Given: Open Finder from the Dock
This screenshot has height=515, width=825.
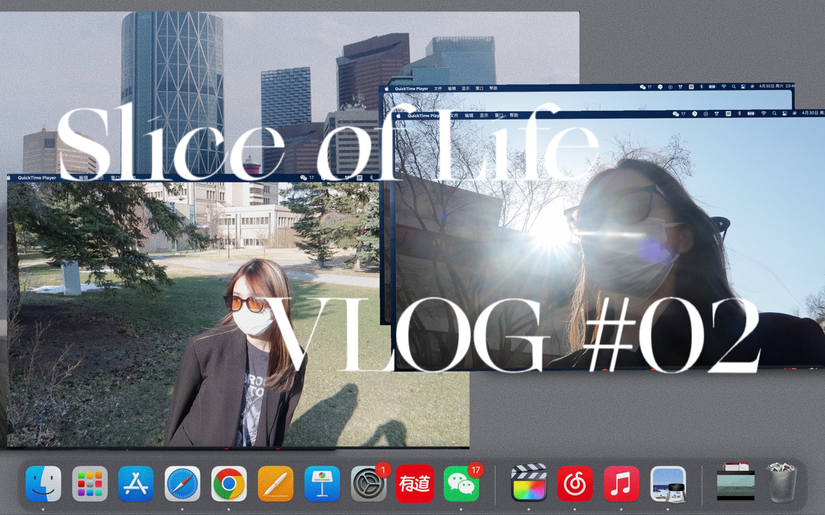Looking at the screenshot, I should click(x=43, y=484).
